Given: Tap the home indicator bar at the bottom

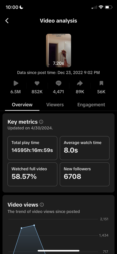Looking at the screenshot, I should (58, 251).
